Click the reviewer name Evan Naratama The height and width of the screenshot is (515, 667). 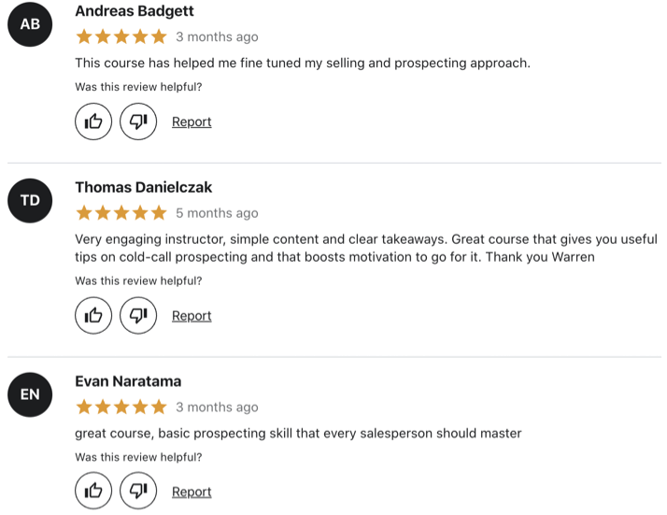(x=128, y=381)
